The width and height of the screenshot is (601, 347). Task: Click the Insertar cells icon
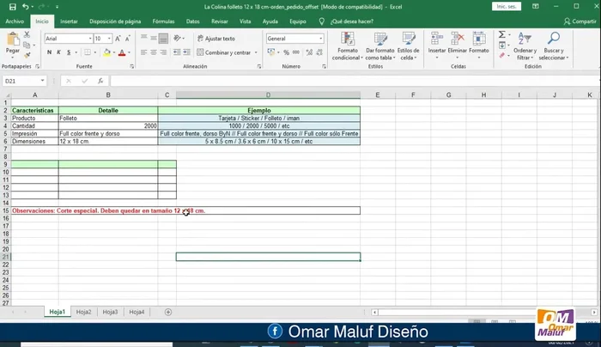(437, 39)
